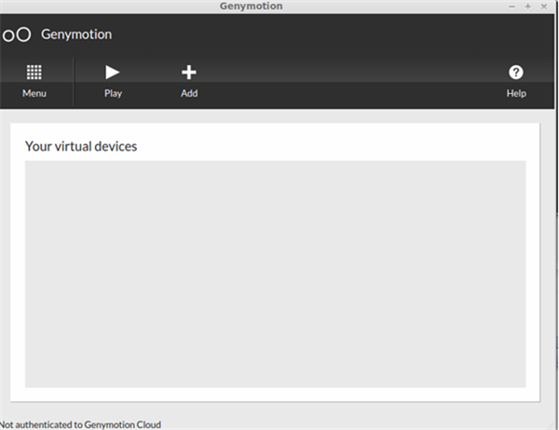The image size is (559, 430).
Task: Click the 'Genymotion' header title text
Action: coord(76,34)
